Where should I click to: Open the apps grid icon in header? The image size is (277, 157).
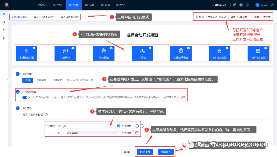click(235, 5)
